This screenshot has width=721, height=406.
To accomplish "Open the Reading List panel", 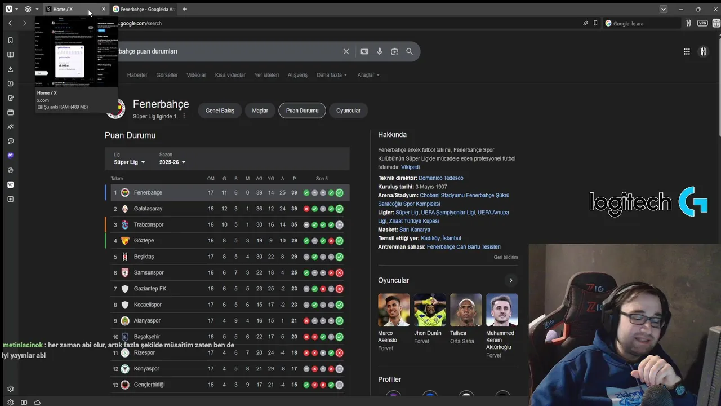I will [x=10, y=55].
